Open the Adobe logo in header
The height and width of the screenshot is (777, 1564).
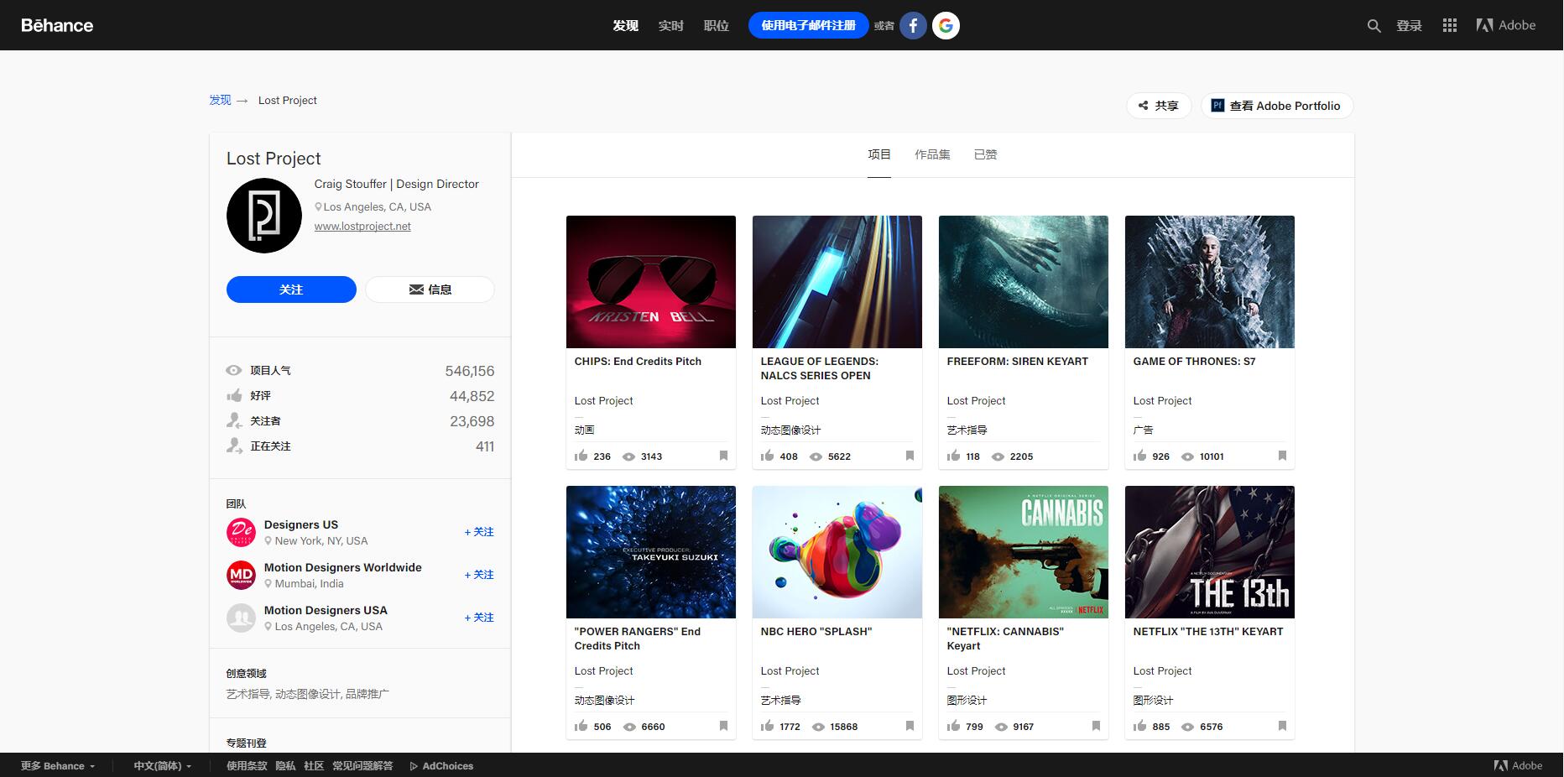click(x=1506, y=25)
